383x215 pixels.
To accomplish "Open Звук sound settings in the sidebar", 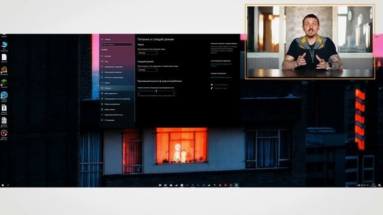I will tap(105, 62).
